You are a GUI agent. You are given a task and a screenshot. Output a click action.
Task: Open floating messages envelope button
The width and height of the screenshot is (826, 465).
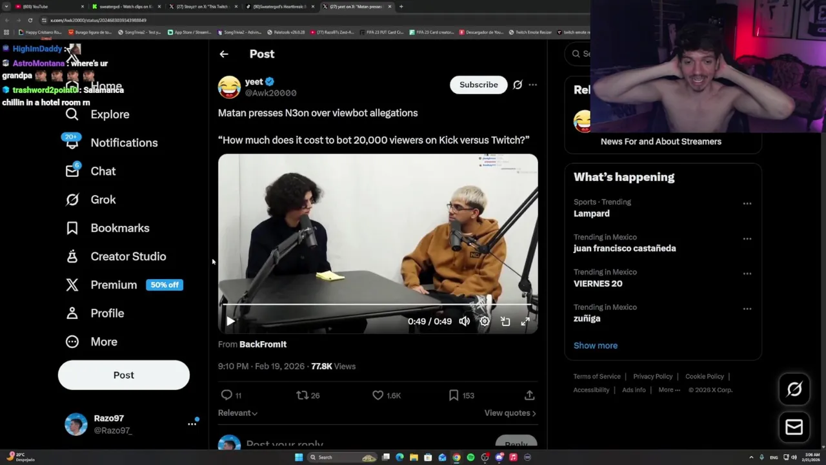794,427
